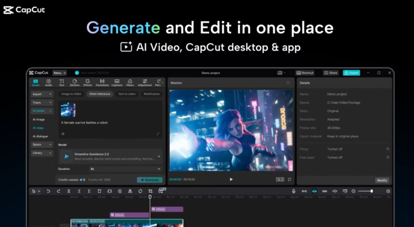Open the Adjustment panel

[x=144, y=82]
